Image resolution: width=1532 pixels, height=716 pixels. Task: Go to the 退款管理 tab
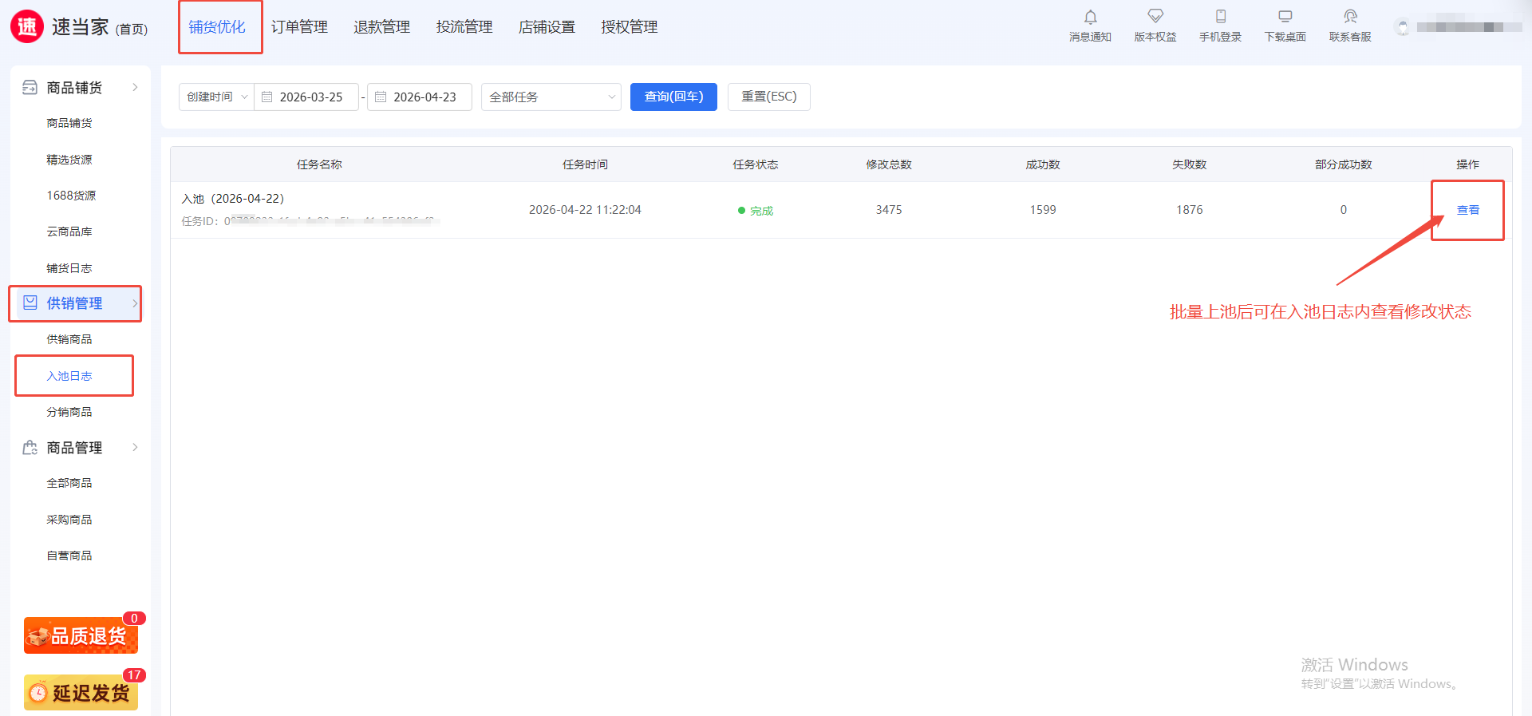coord(381,27)
